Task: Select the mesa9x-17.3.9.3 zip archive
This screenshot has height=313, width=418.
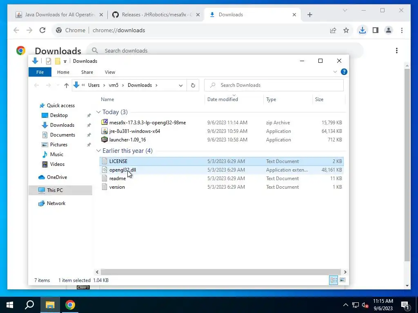Action: (222, 122)
